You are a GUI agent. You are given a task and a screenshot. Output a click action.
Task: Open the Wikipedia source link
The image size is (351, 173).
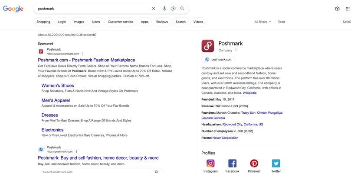click(249, 93)
